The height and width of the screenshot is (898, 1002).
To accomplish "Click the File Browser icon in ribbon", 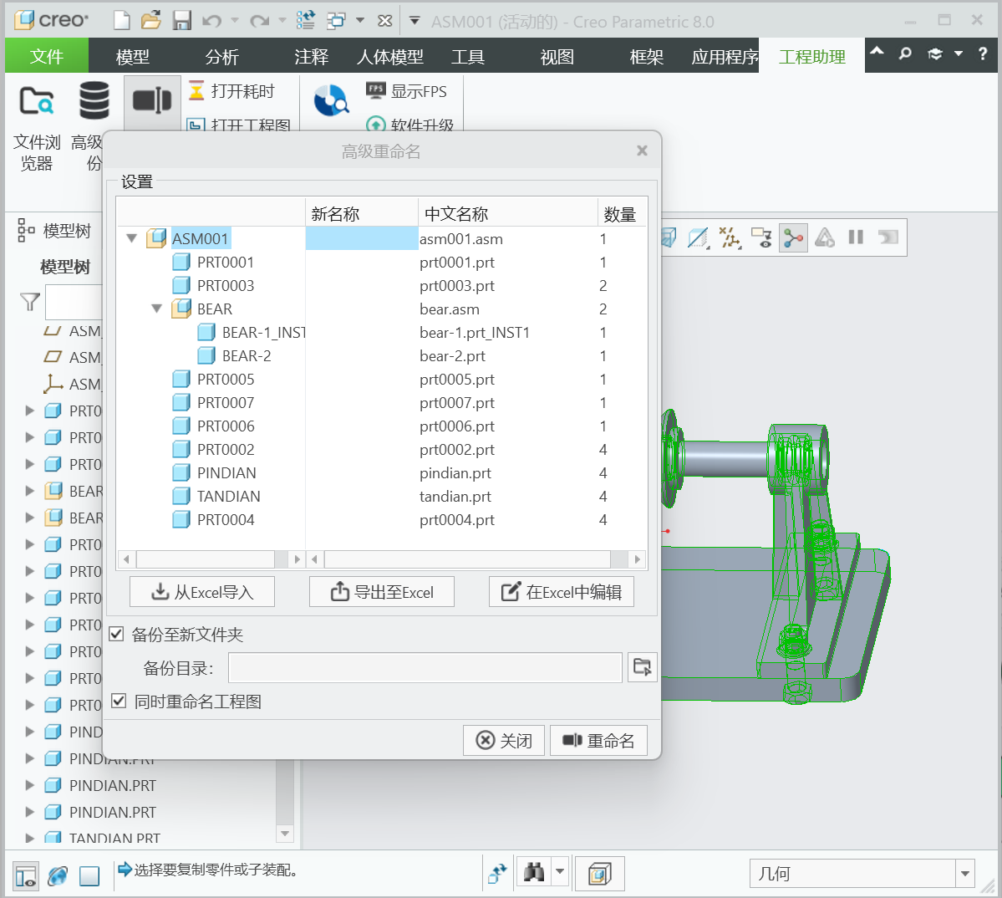I will click(x=37, y=101).
